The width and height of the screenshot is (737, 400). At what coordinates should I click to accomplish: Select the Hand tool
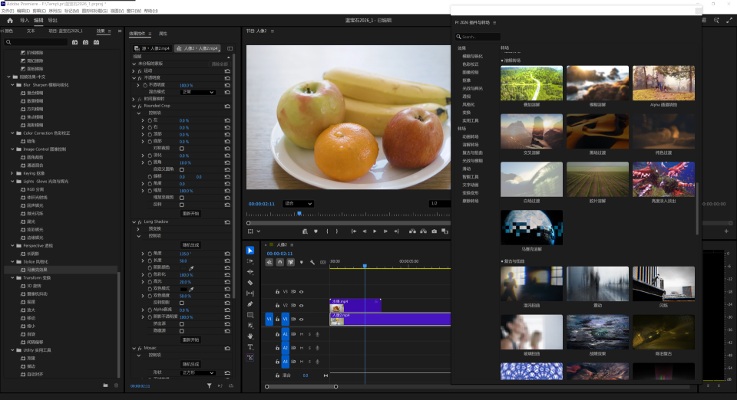(x=250, y=336)
